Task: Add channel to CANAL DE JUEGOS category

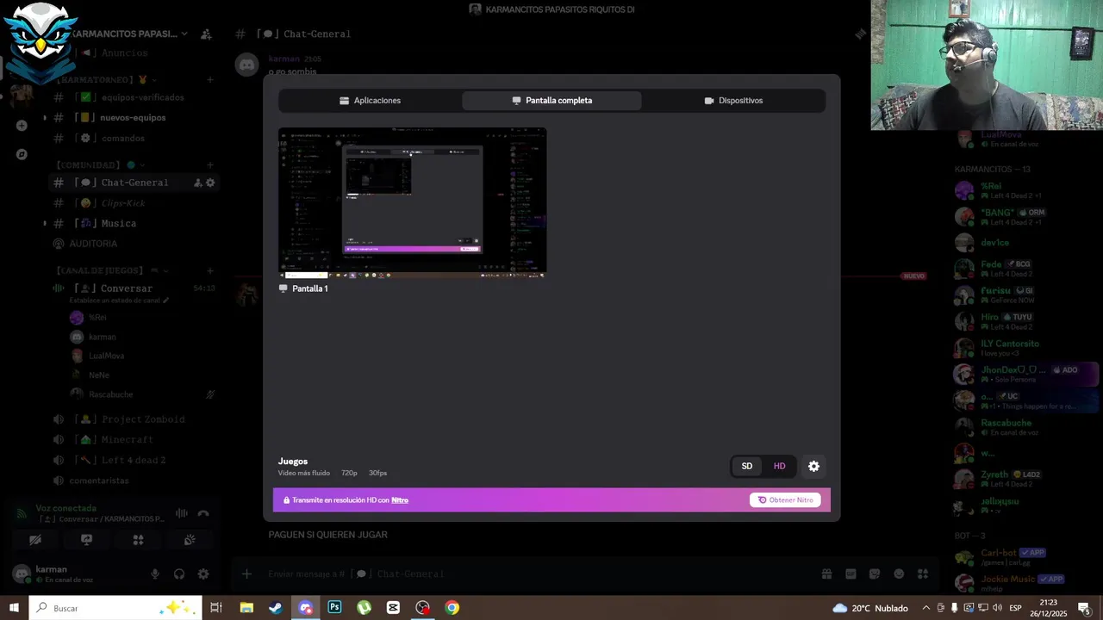Action: click(210, 270)
